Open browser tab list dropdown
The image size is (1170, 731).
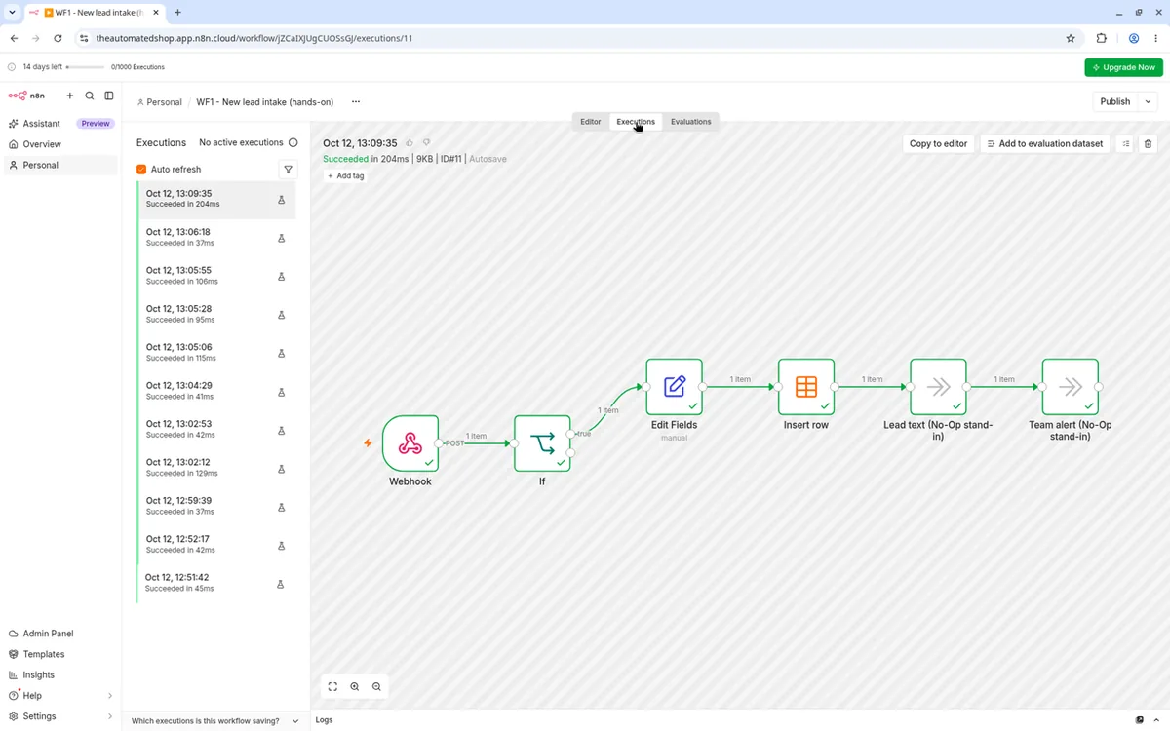point(12,12)
